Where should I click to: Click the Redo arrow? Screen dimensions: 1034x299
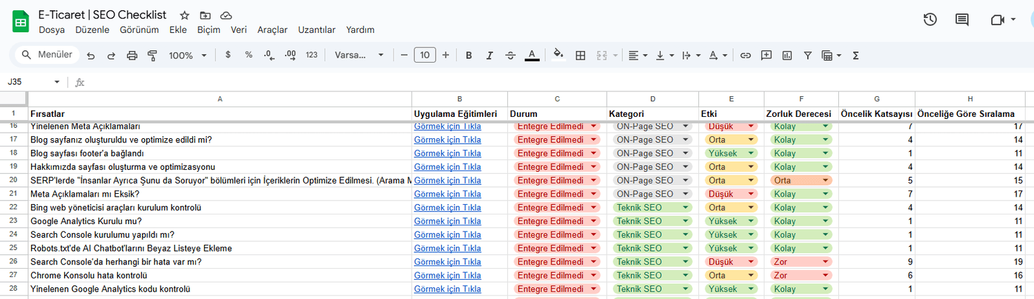111,55
